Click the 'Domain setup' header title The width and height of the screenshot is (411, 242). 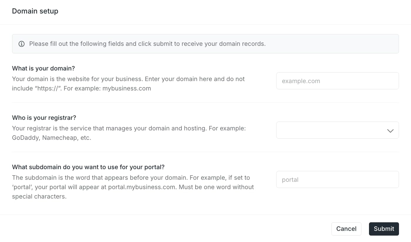[x=35, y=11]
